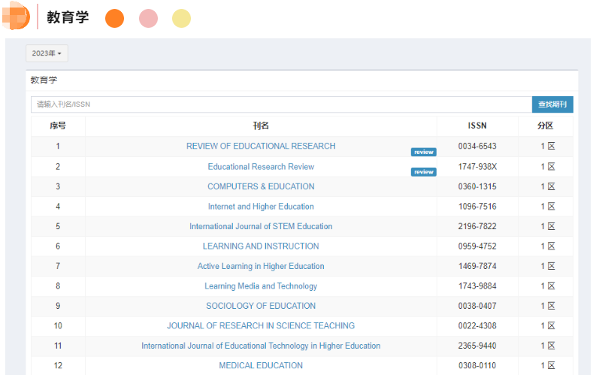This screenshot has width=593, height=375.
Task: Click the 刊名 column header
Action: point(261,126)
